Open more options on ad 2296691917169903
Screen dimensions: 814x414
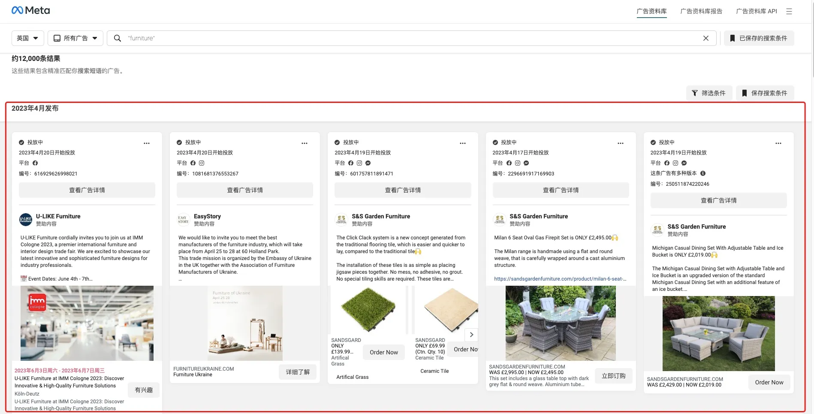(620, 143)
